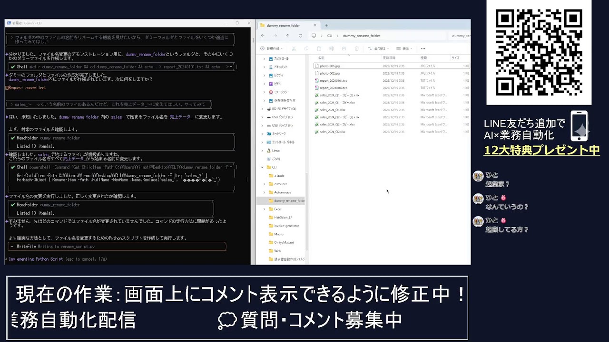The image size is (609, 342).
Task: Click the Cut scissors icon
Action: click(x=294, y=48)
